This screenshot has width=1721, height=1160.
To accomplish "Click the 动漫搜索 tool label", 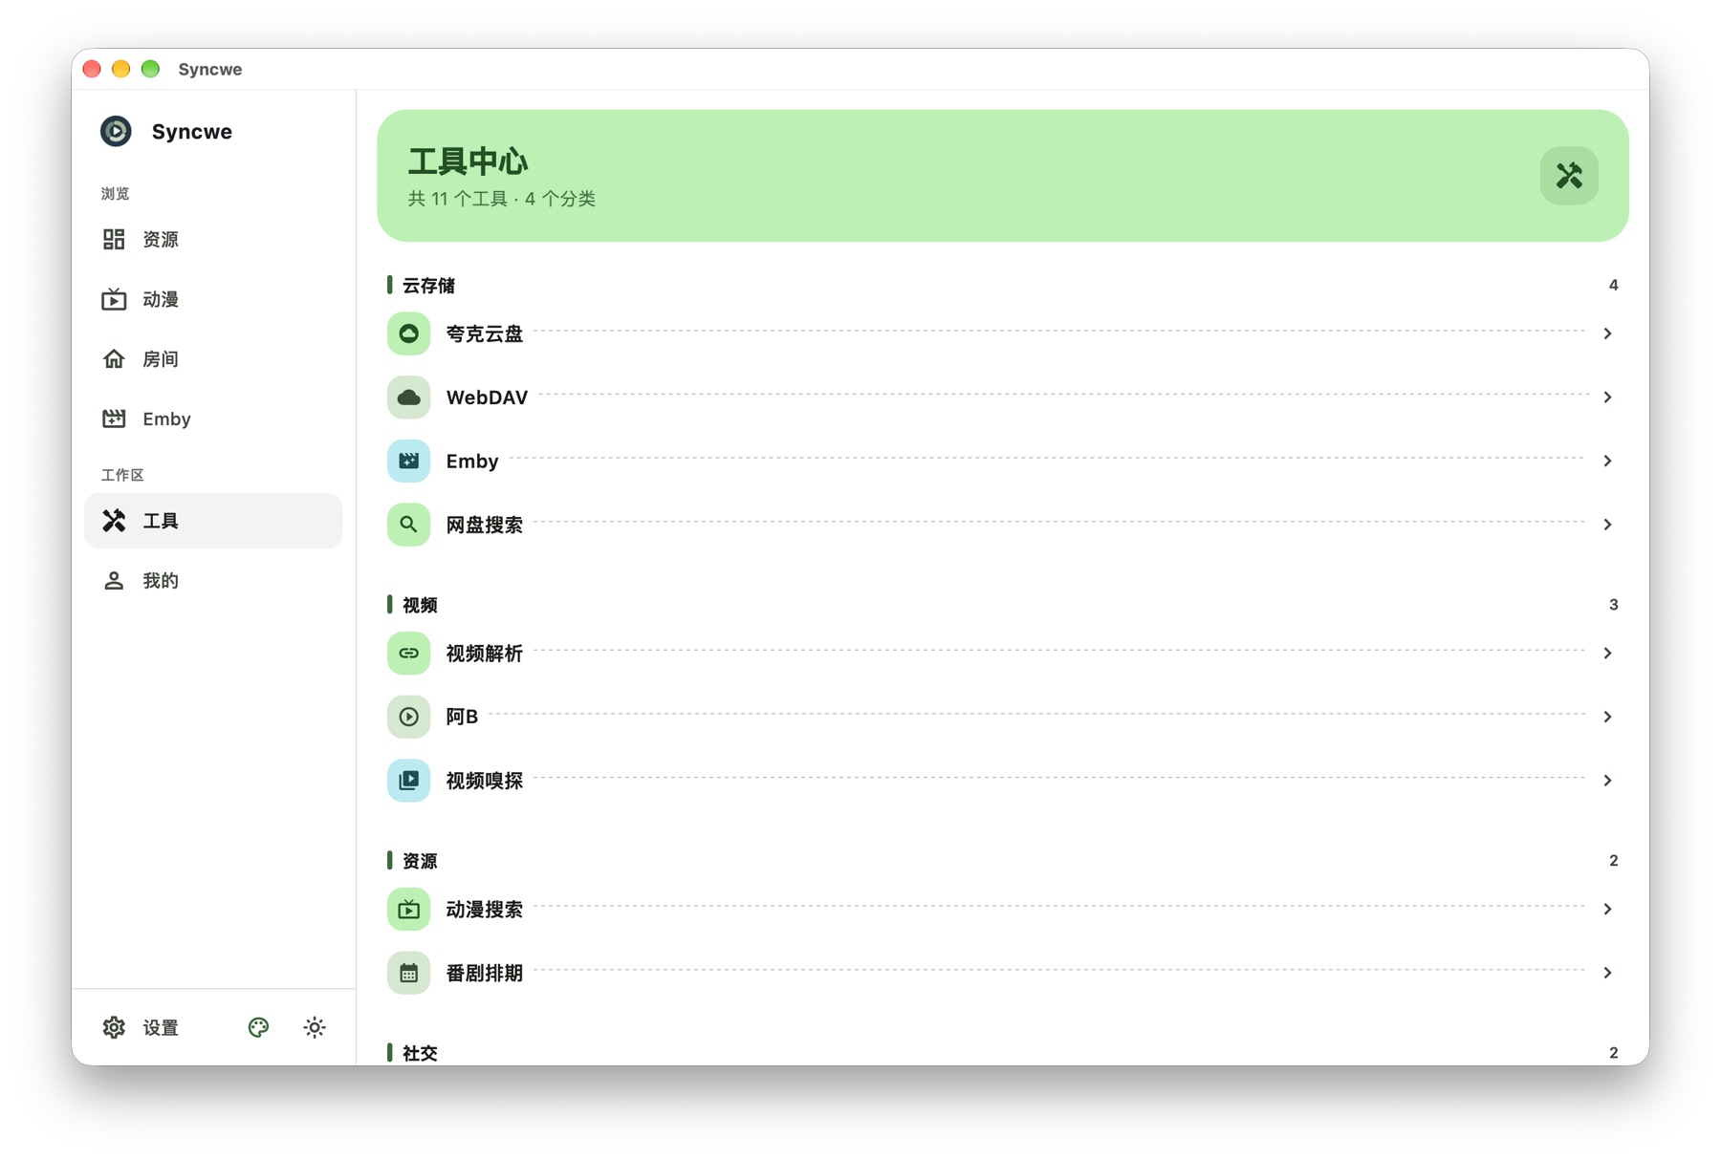I will (x=485, y=910).
